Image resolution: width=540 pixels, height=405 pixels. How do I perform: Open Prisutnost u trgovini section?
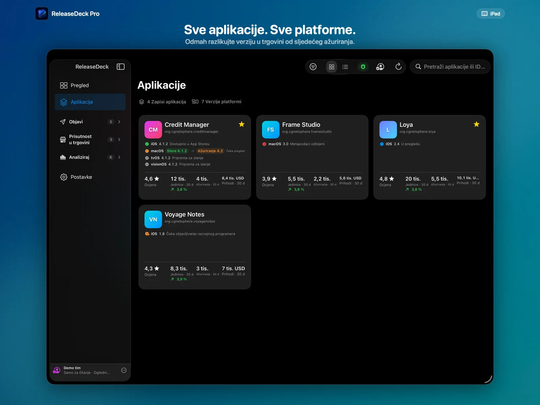(90, 139)
